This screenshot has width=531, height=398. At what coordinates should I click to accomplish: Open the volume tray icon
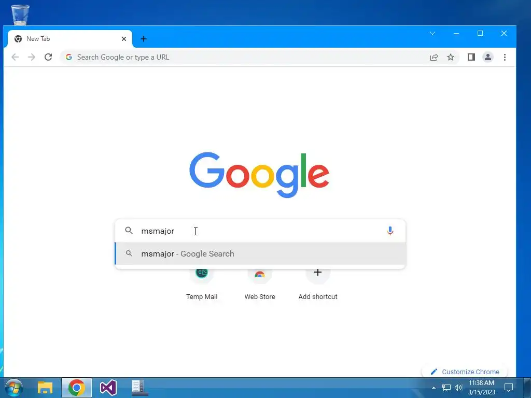458,388
